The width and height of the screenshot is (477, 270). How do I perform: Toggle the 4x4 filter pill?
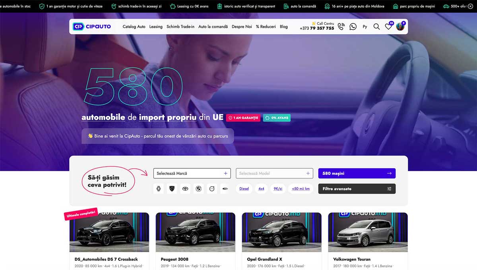tap(261, 189)
